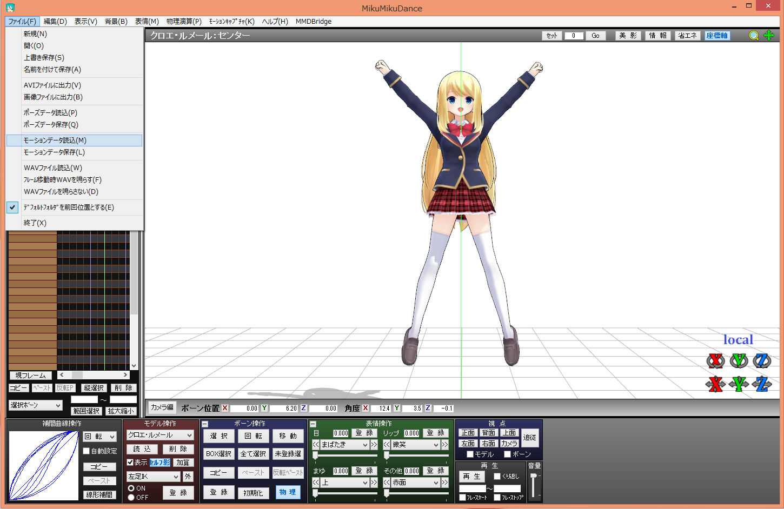Click the 音量 volume slider
The width and height of the screenshot is (784, 509).
coord(534,486)
